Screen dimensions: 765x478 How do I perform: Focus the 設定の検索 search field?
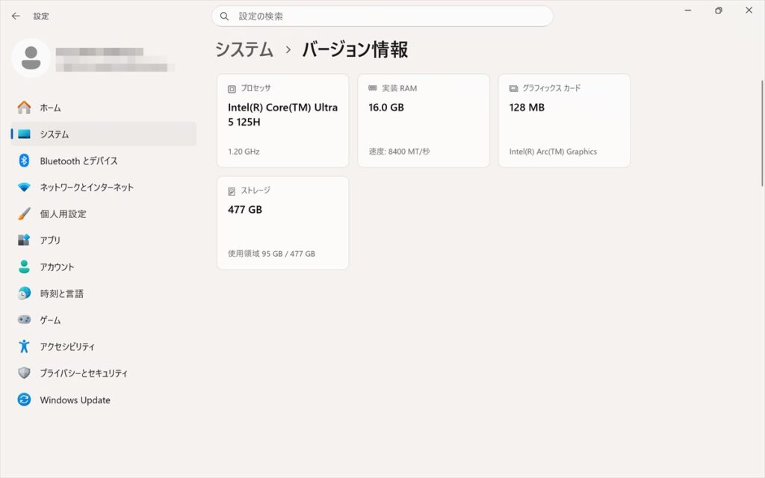tap(382, 16)
